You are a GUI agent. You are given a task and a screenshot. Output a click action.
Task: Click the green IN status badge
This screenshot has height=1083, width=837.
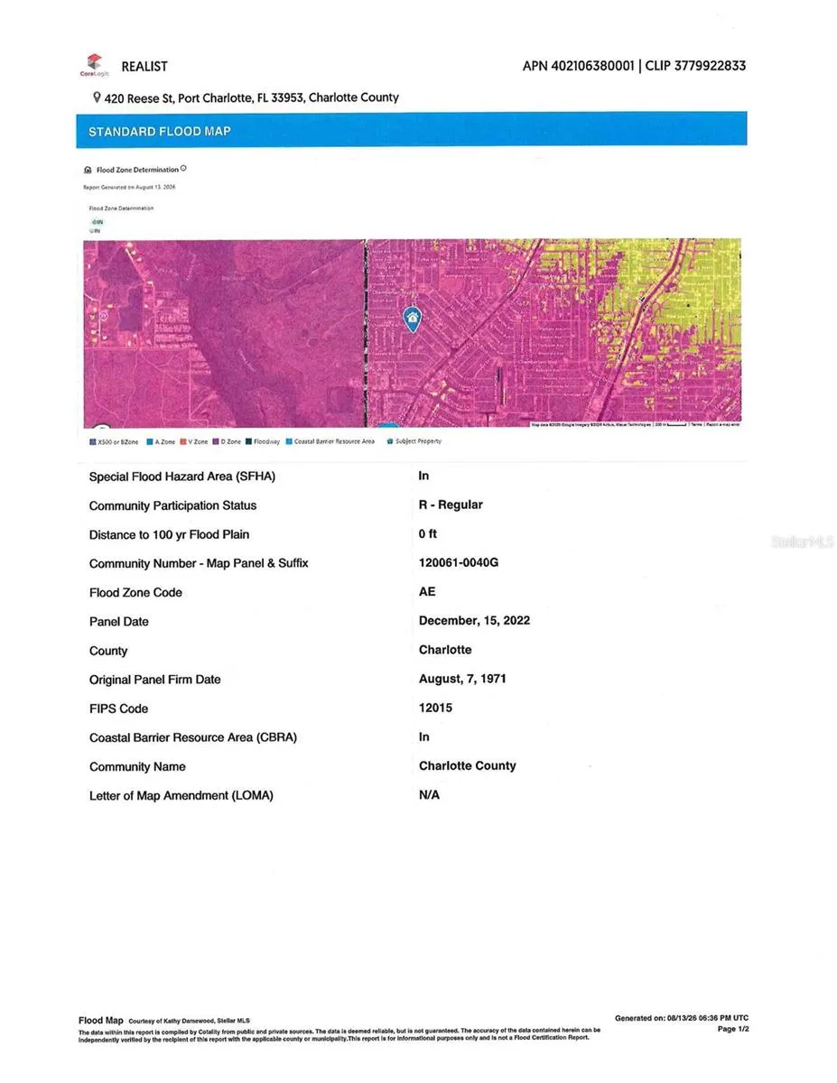(97, 222)
